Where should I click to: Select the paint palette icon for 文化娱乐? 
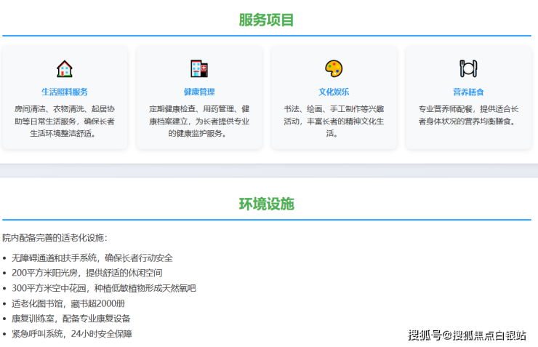coord(334,69)
